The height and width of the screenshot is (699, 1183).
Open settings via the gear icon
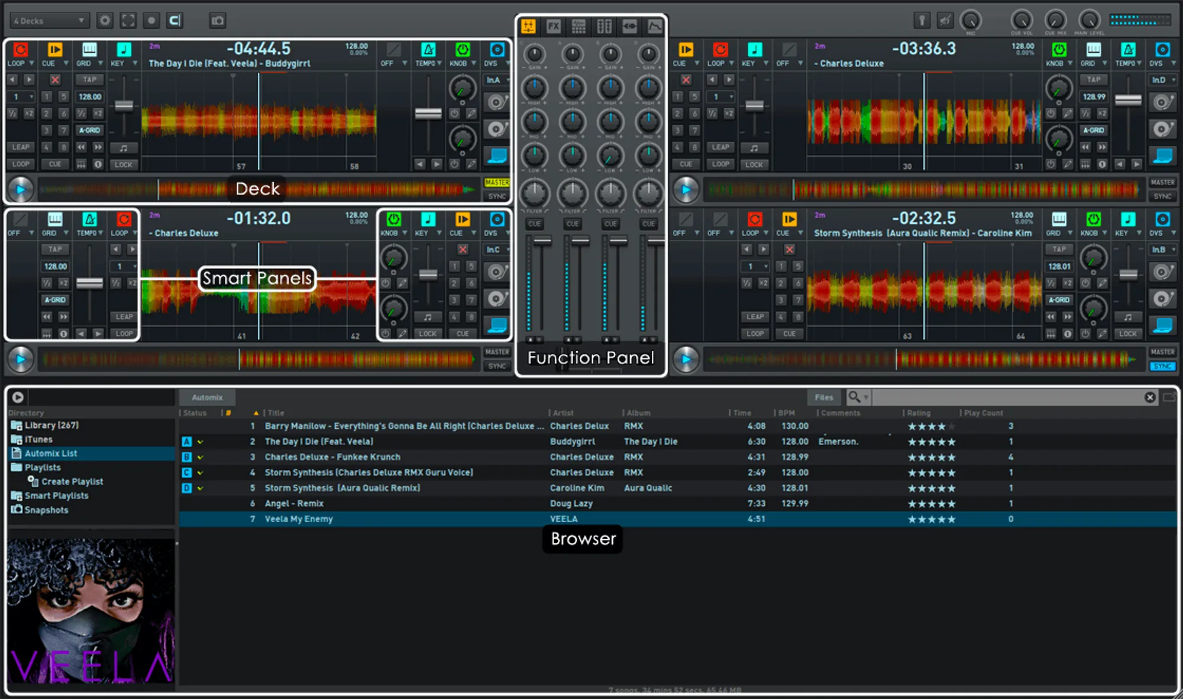point(105,21)
